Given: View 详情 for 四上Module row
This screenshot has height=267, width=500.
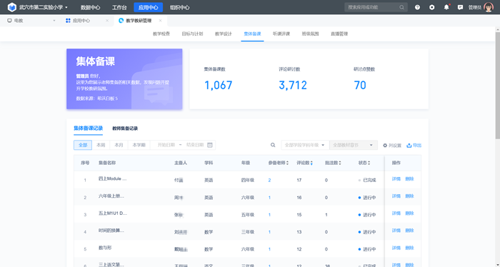Looking at the screenshot, I should (396, 179).
